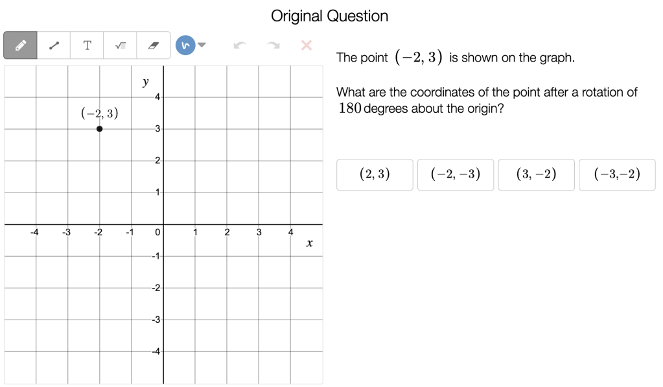Click the Redo arrow
This screenshot has height=387, width=663.
[x=273, y=45]
